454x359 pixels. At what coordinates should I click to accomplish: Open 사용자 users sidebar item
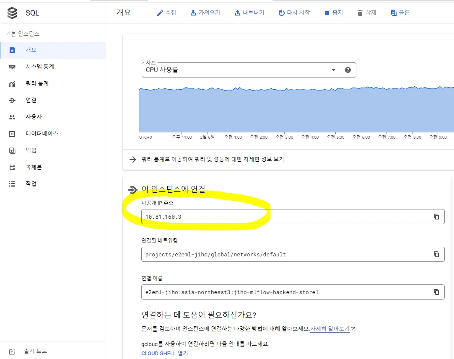53,117
